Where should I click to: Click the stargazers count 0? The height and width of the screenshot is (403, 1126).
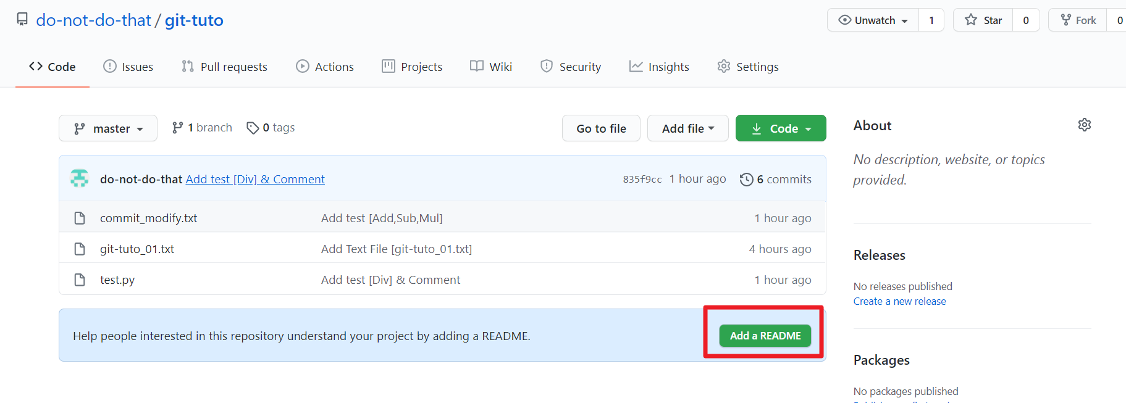tap(1026, 20)
